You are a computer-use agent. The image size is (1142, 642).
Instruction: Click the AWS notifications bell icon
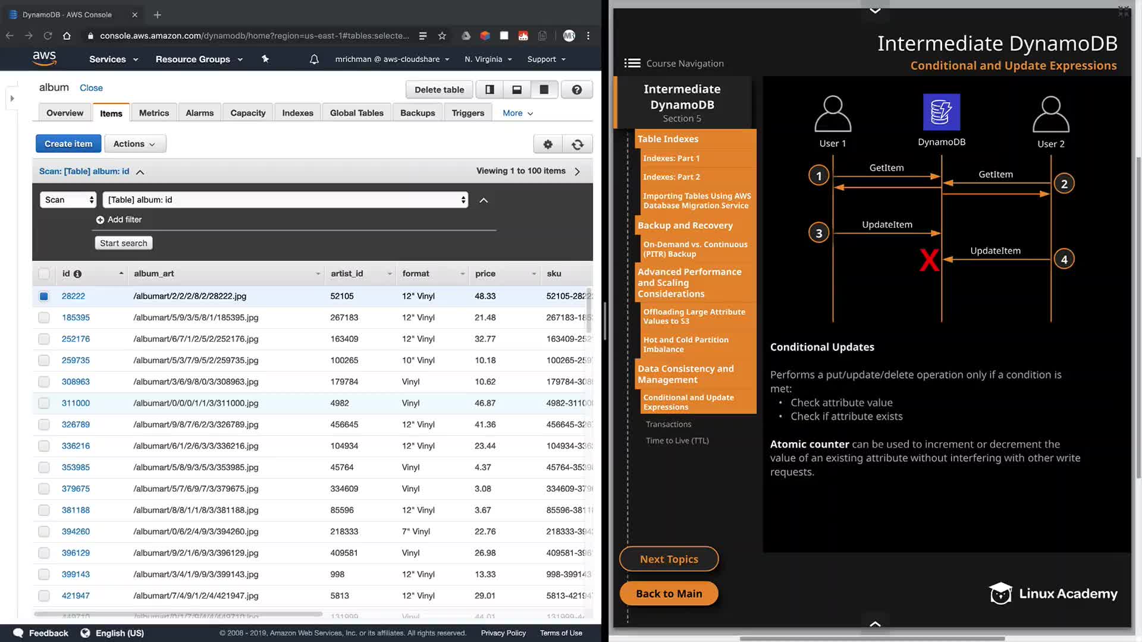pyautogui.click(x=314, y=59)
